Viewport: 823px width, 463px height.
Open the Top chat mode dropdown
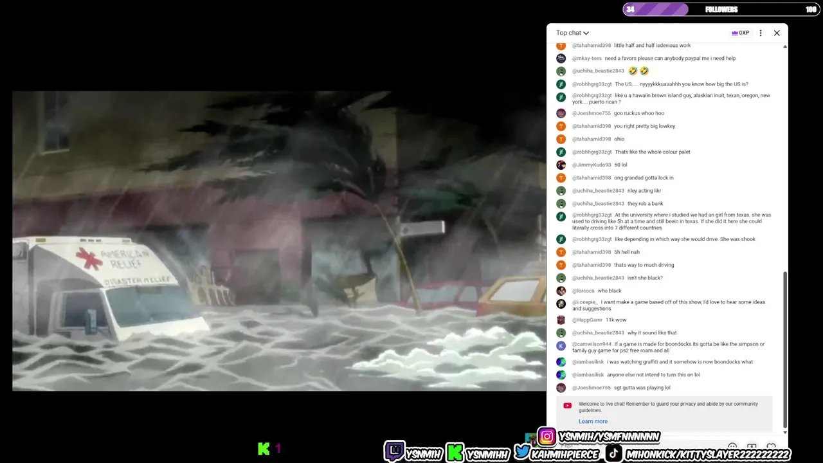click(572, 33)
